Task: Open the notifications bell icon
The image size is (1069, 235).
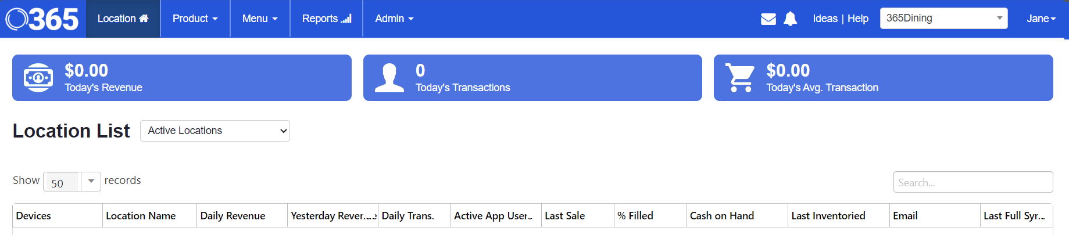Action: (790, 19)
